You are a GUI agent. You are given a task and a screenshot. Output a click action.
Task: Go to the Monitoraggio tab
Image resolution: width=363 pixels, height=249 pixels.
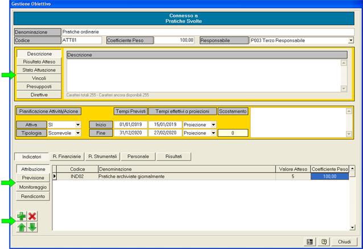pos(33,187)
